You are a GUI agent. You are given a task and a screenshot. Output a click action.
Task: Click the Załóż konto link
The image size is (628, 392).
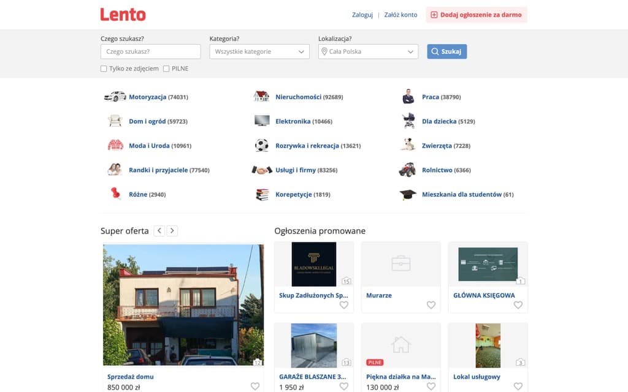399,14
